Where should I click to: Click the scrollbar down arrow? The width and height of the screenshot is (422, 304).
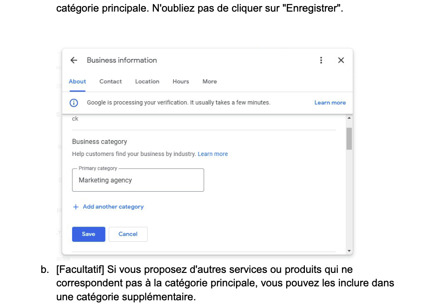[x=349, y=251]
